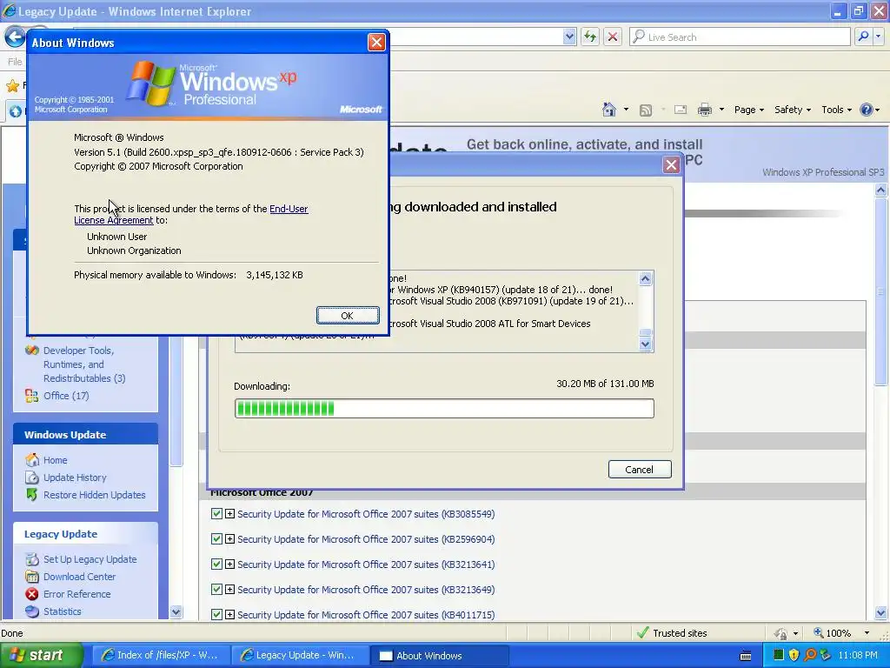The width and height of the screenshot is (890, 668).
Task: Click the refresh icon by address bar
Action: (590, 37)
